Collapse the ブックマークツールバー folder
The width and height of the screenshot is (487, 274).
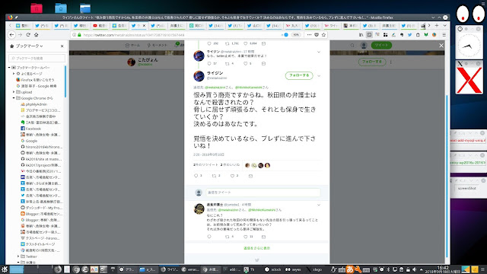point(9,68)
